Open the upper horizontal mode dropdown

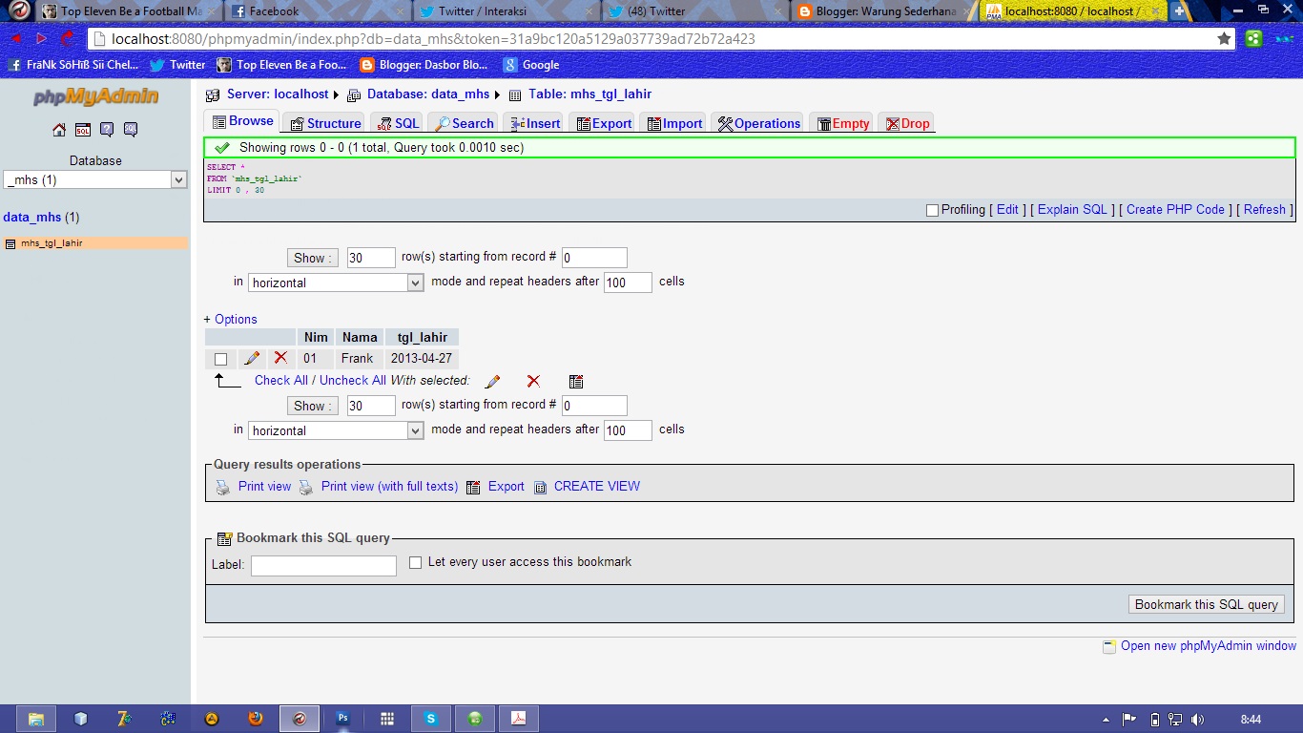336,283
